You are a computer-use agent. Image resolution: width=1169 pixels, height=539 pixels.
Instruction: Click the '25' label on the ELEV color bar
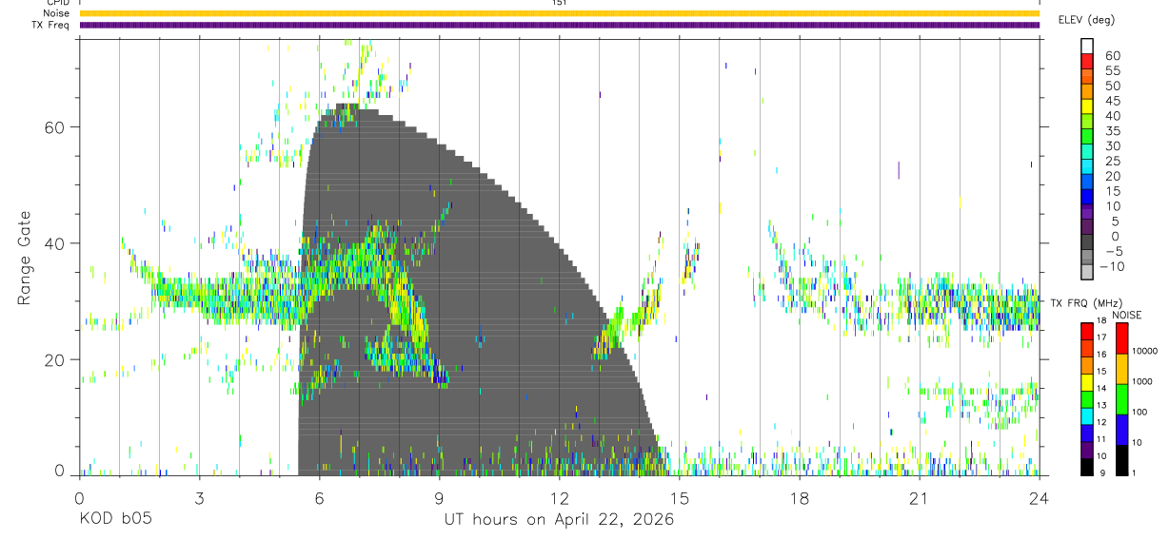tap(1112, 162)
